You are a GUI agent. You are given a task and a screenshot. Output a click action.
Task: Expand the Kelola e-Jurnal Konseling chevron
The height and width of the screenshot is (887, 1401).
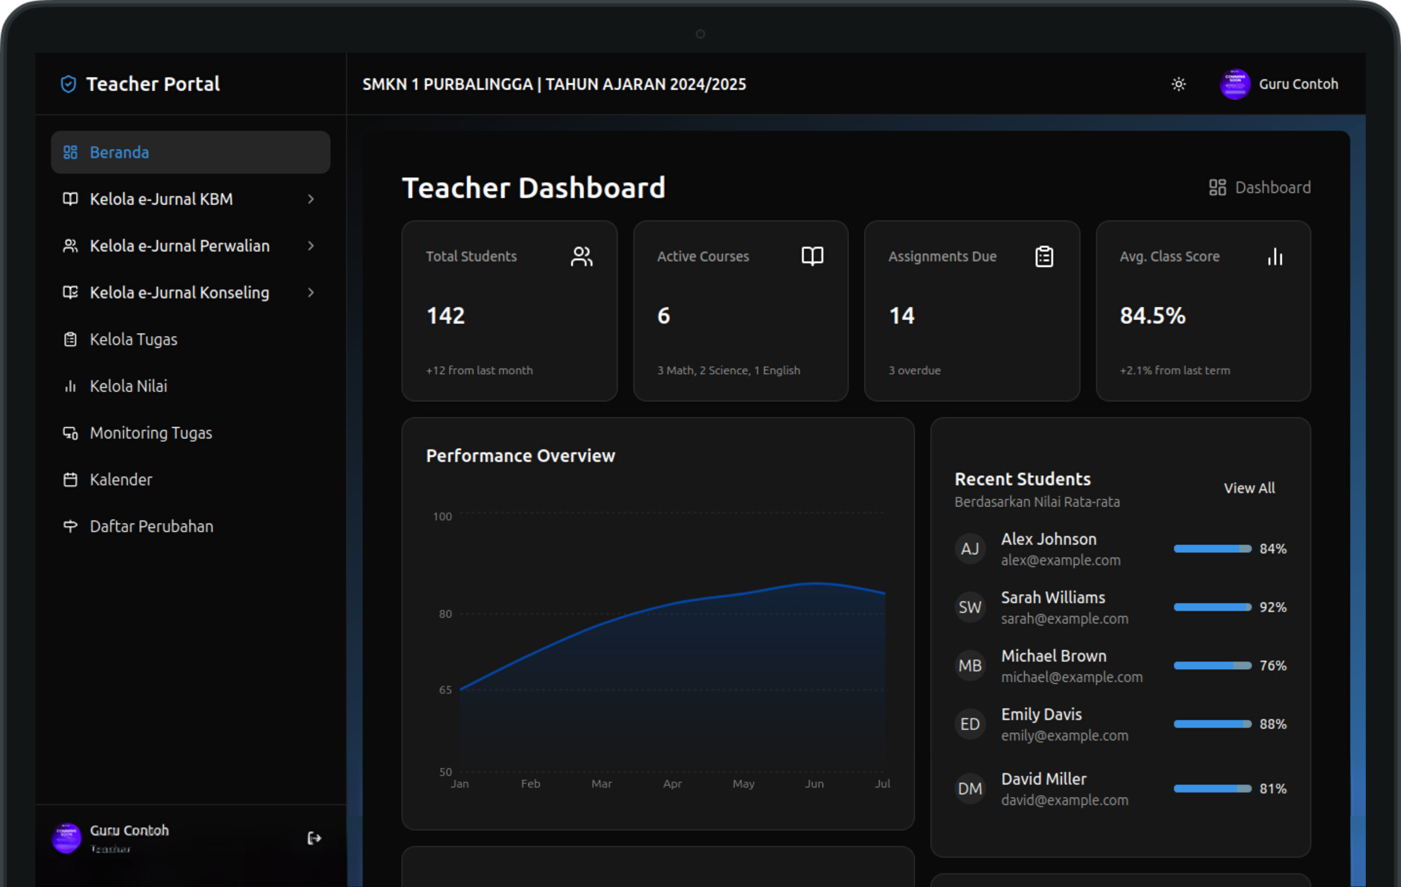310,292
